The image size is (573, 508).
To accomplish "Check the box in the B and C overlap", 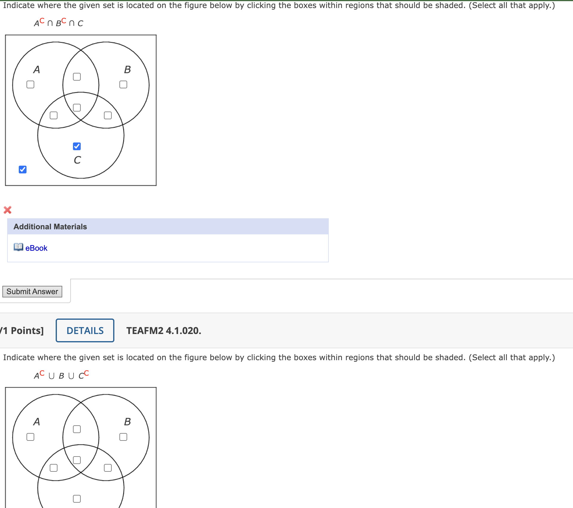I will [108, 115].
